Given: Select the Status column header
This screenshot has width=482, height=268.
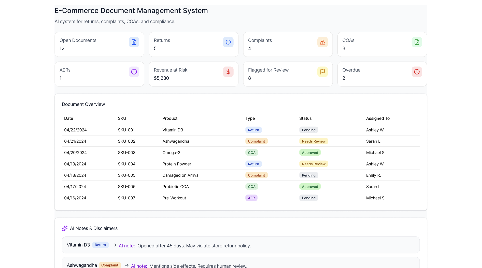Looking at the screenshot, I should coord(305,118).
